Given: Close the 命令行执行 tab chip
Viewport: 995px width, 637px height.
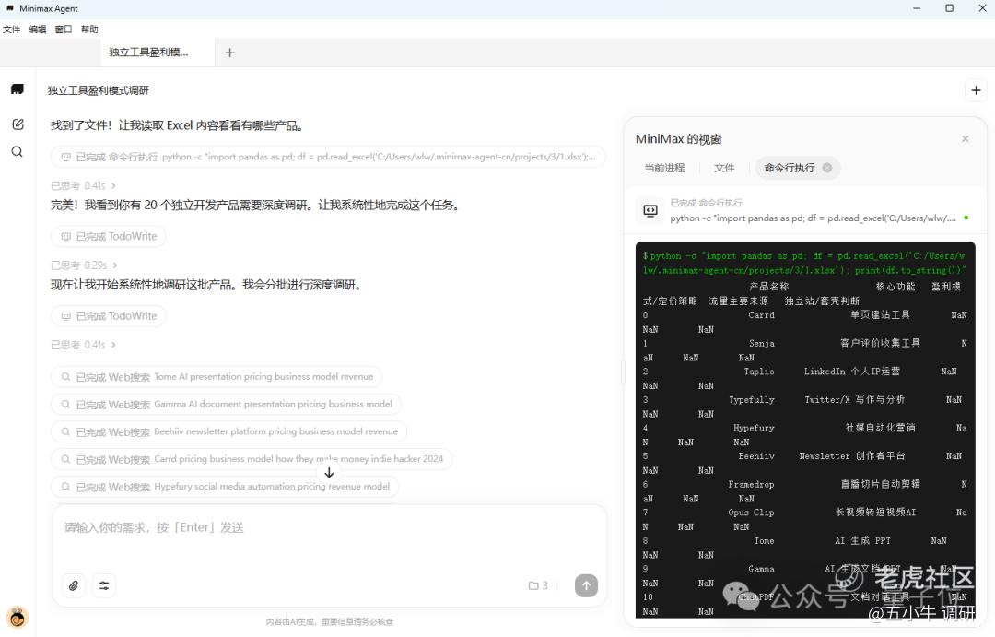Looking at the screenshot, I should pos(826,168).
